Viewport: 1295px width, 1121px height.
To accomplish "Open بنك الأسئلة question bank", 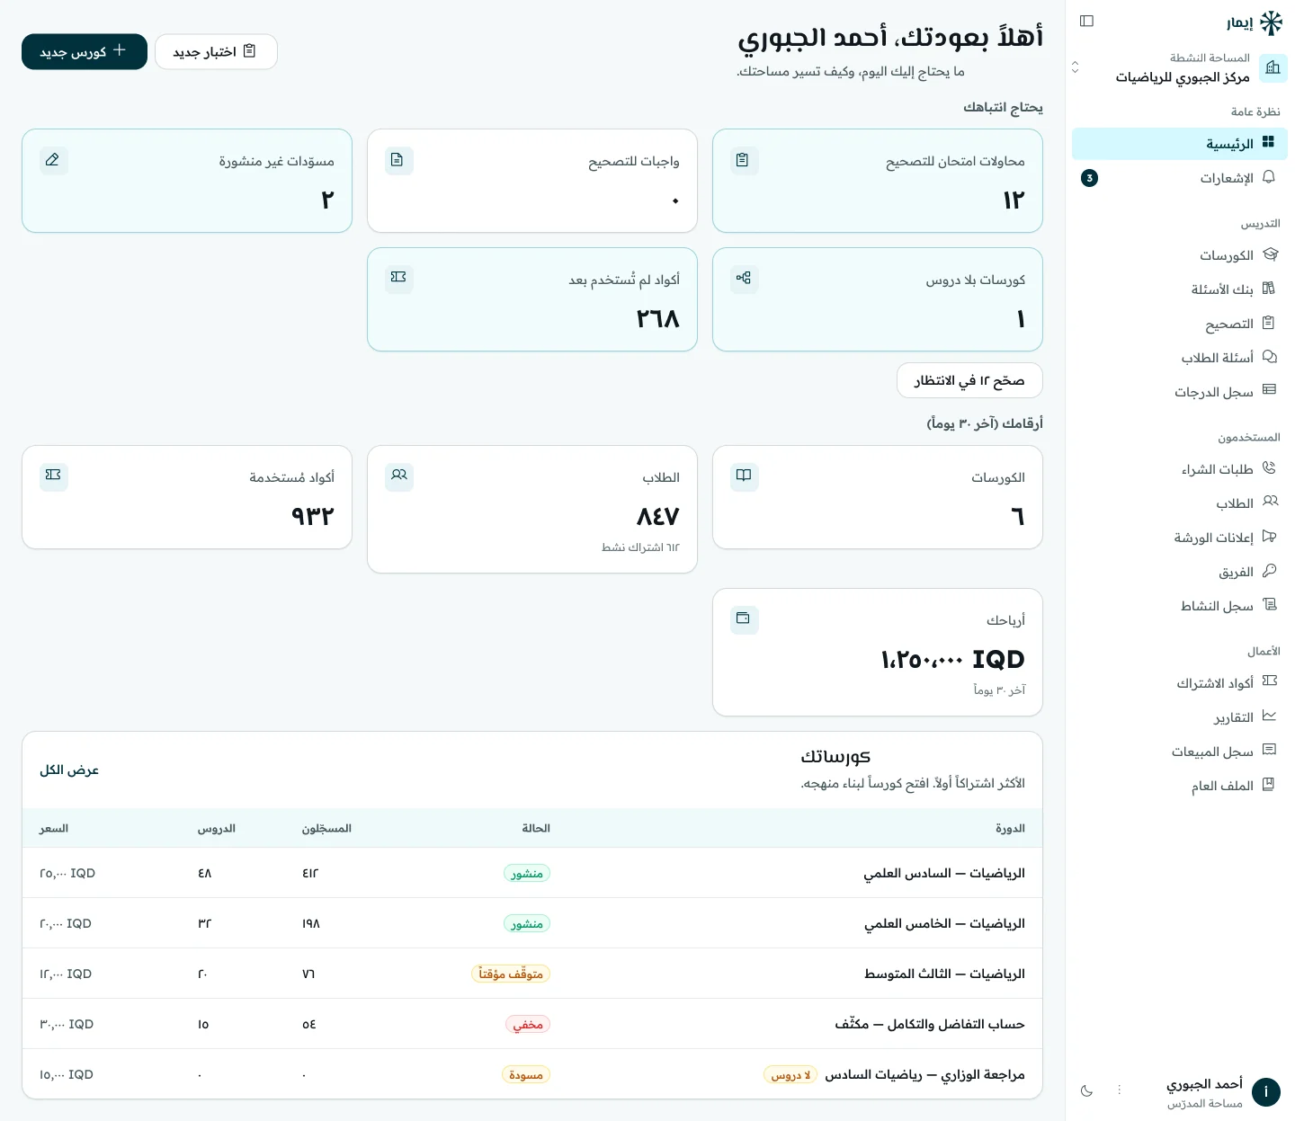I will (1180, 289).
